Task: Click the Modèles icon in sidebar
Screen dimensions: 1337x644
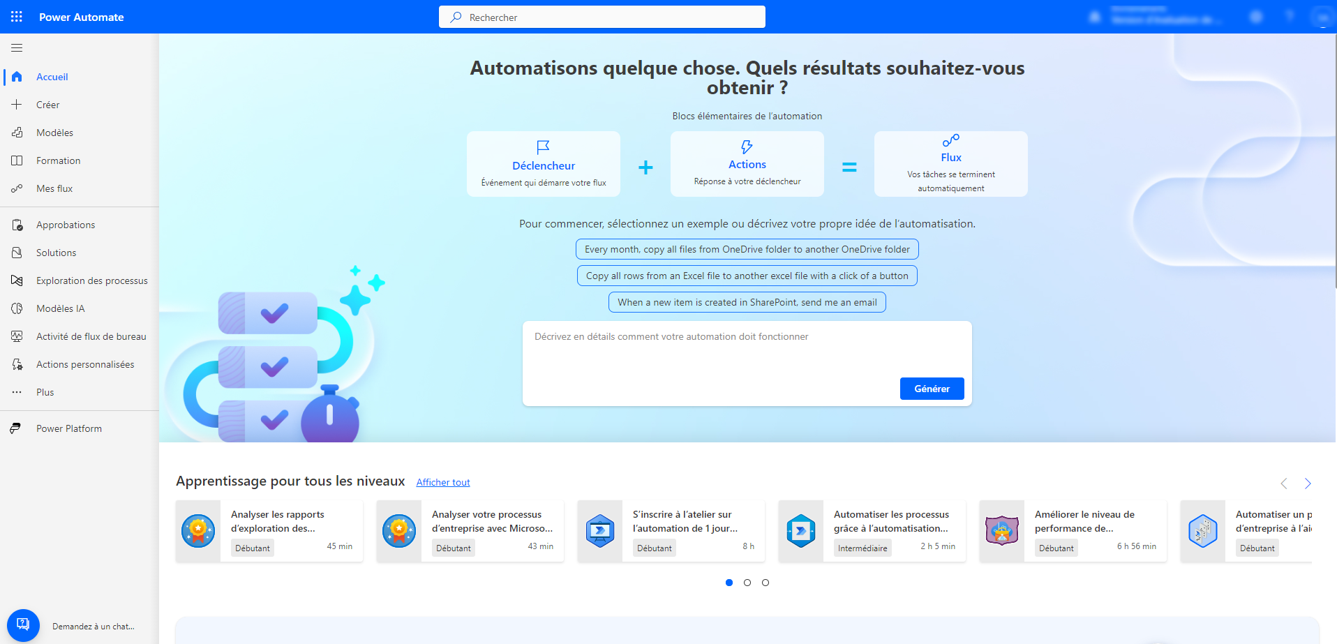Action: pos(17,133)
